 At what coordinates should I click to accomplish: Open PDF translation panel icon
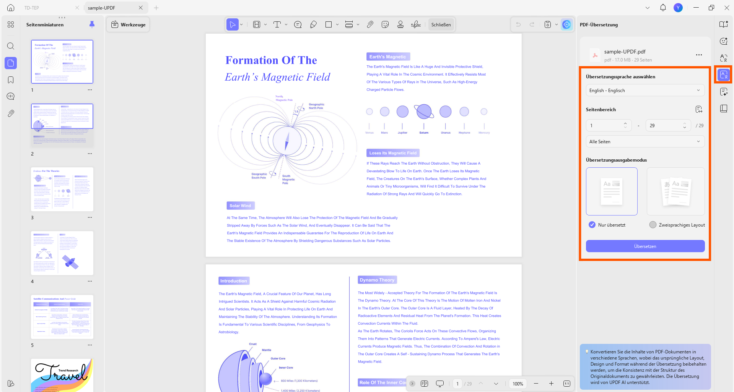pos(723,75)
